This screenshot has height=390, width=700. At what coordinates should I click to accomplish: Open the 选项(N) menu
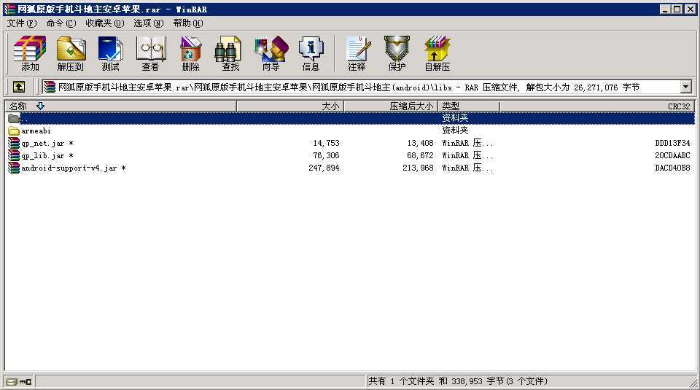click(148, 23)
